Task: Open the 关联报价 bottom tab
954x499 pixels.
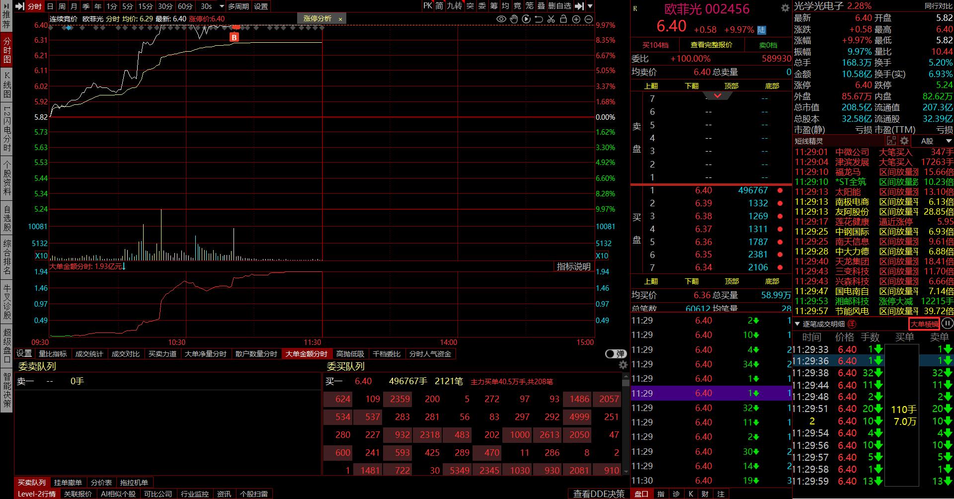Action: tap(78, 494)
